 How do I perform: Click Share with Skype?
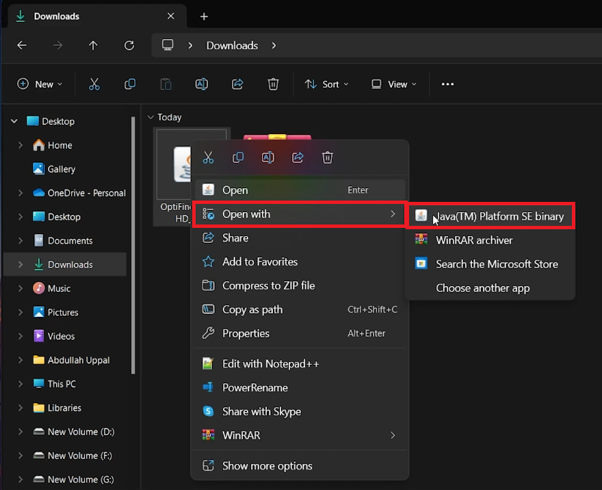pos(300,411)
